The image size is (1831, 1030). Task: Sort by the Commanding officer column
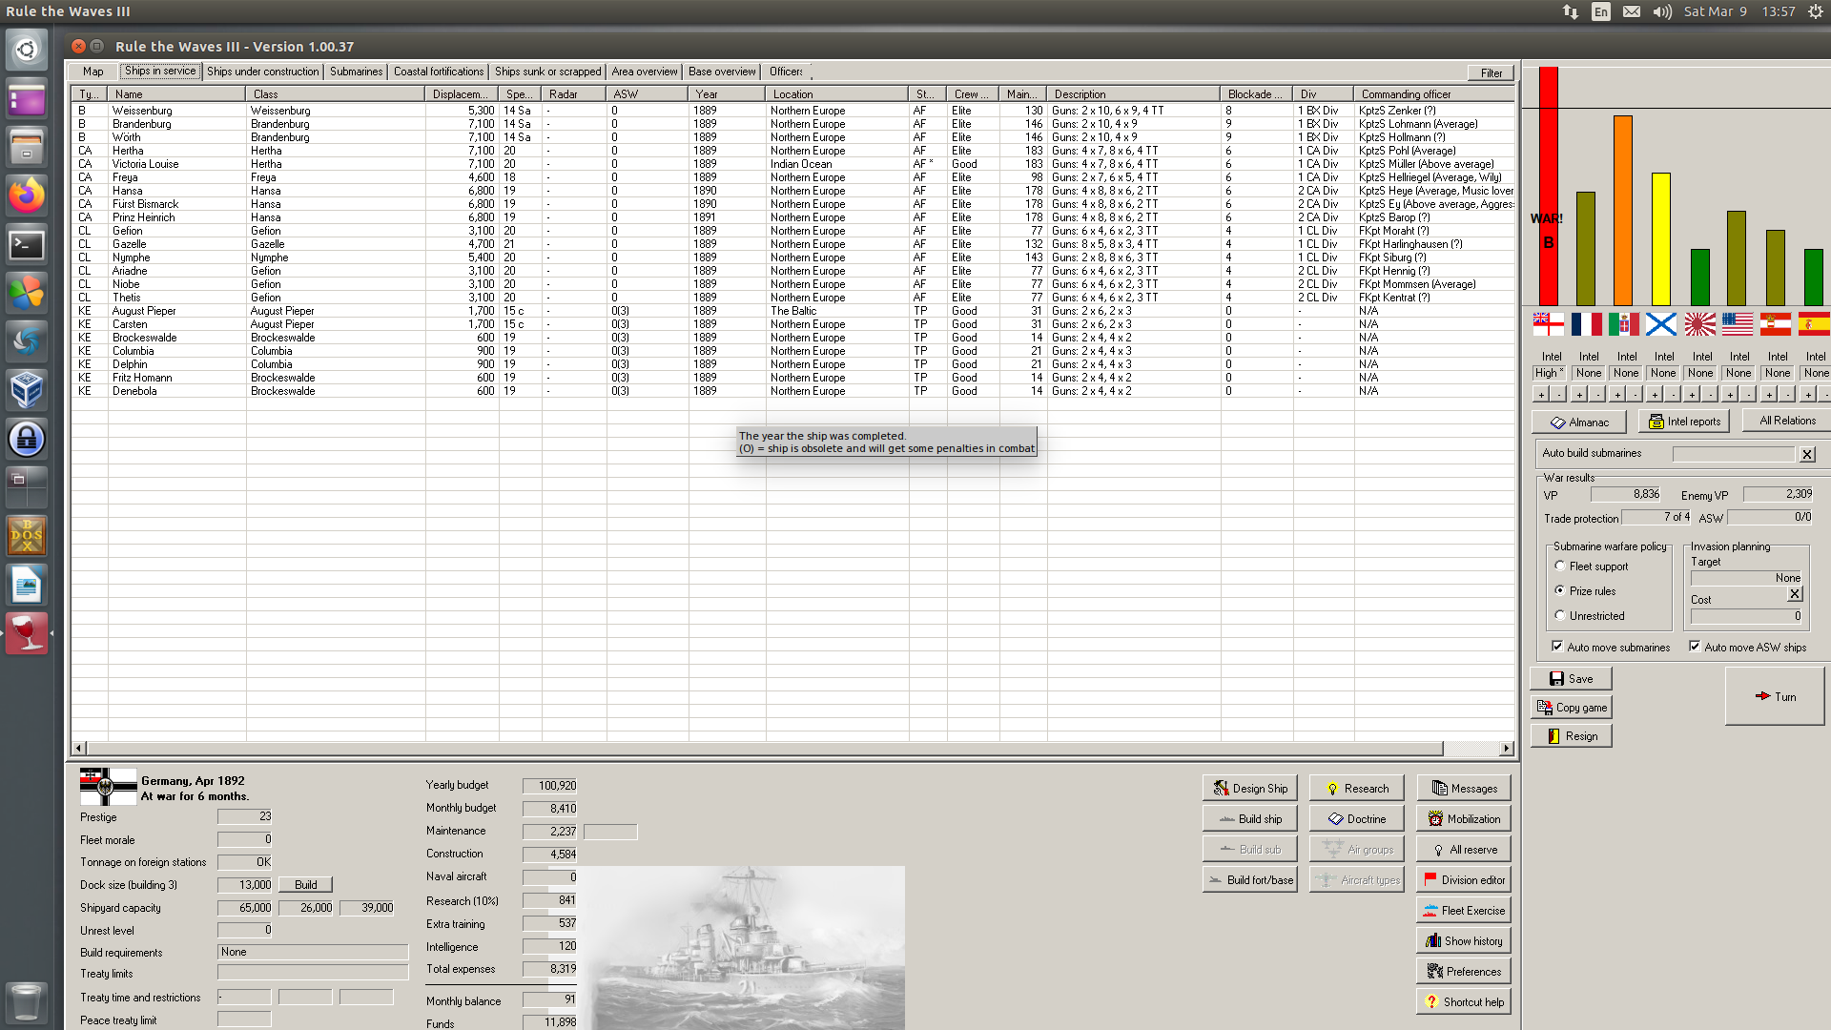[1433, 94]
